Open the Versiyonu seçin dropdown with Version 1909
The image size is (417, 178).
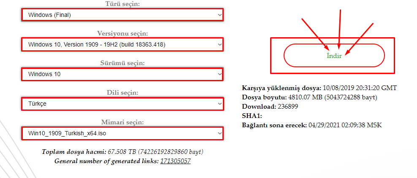tap(122, 44)
